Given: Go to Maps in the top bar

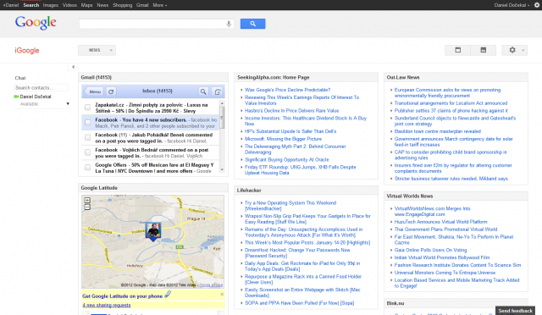Looking at the screenshot, I should tap(86, 5).
